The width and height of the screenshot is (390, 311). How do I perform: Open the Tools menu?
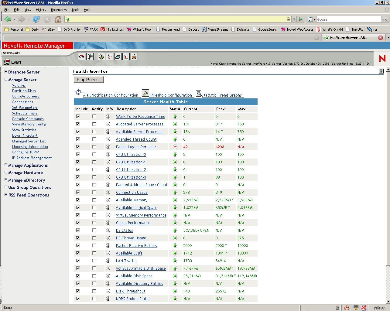(75, 10)
